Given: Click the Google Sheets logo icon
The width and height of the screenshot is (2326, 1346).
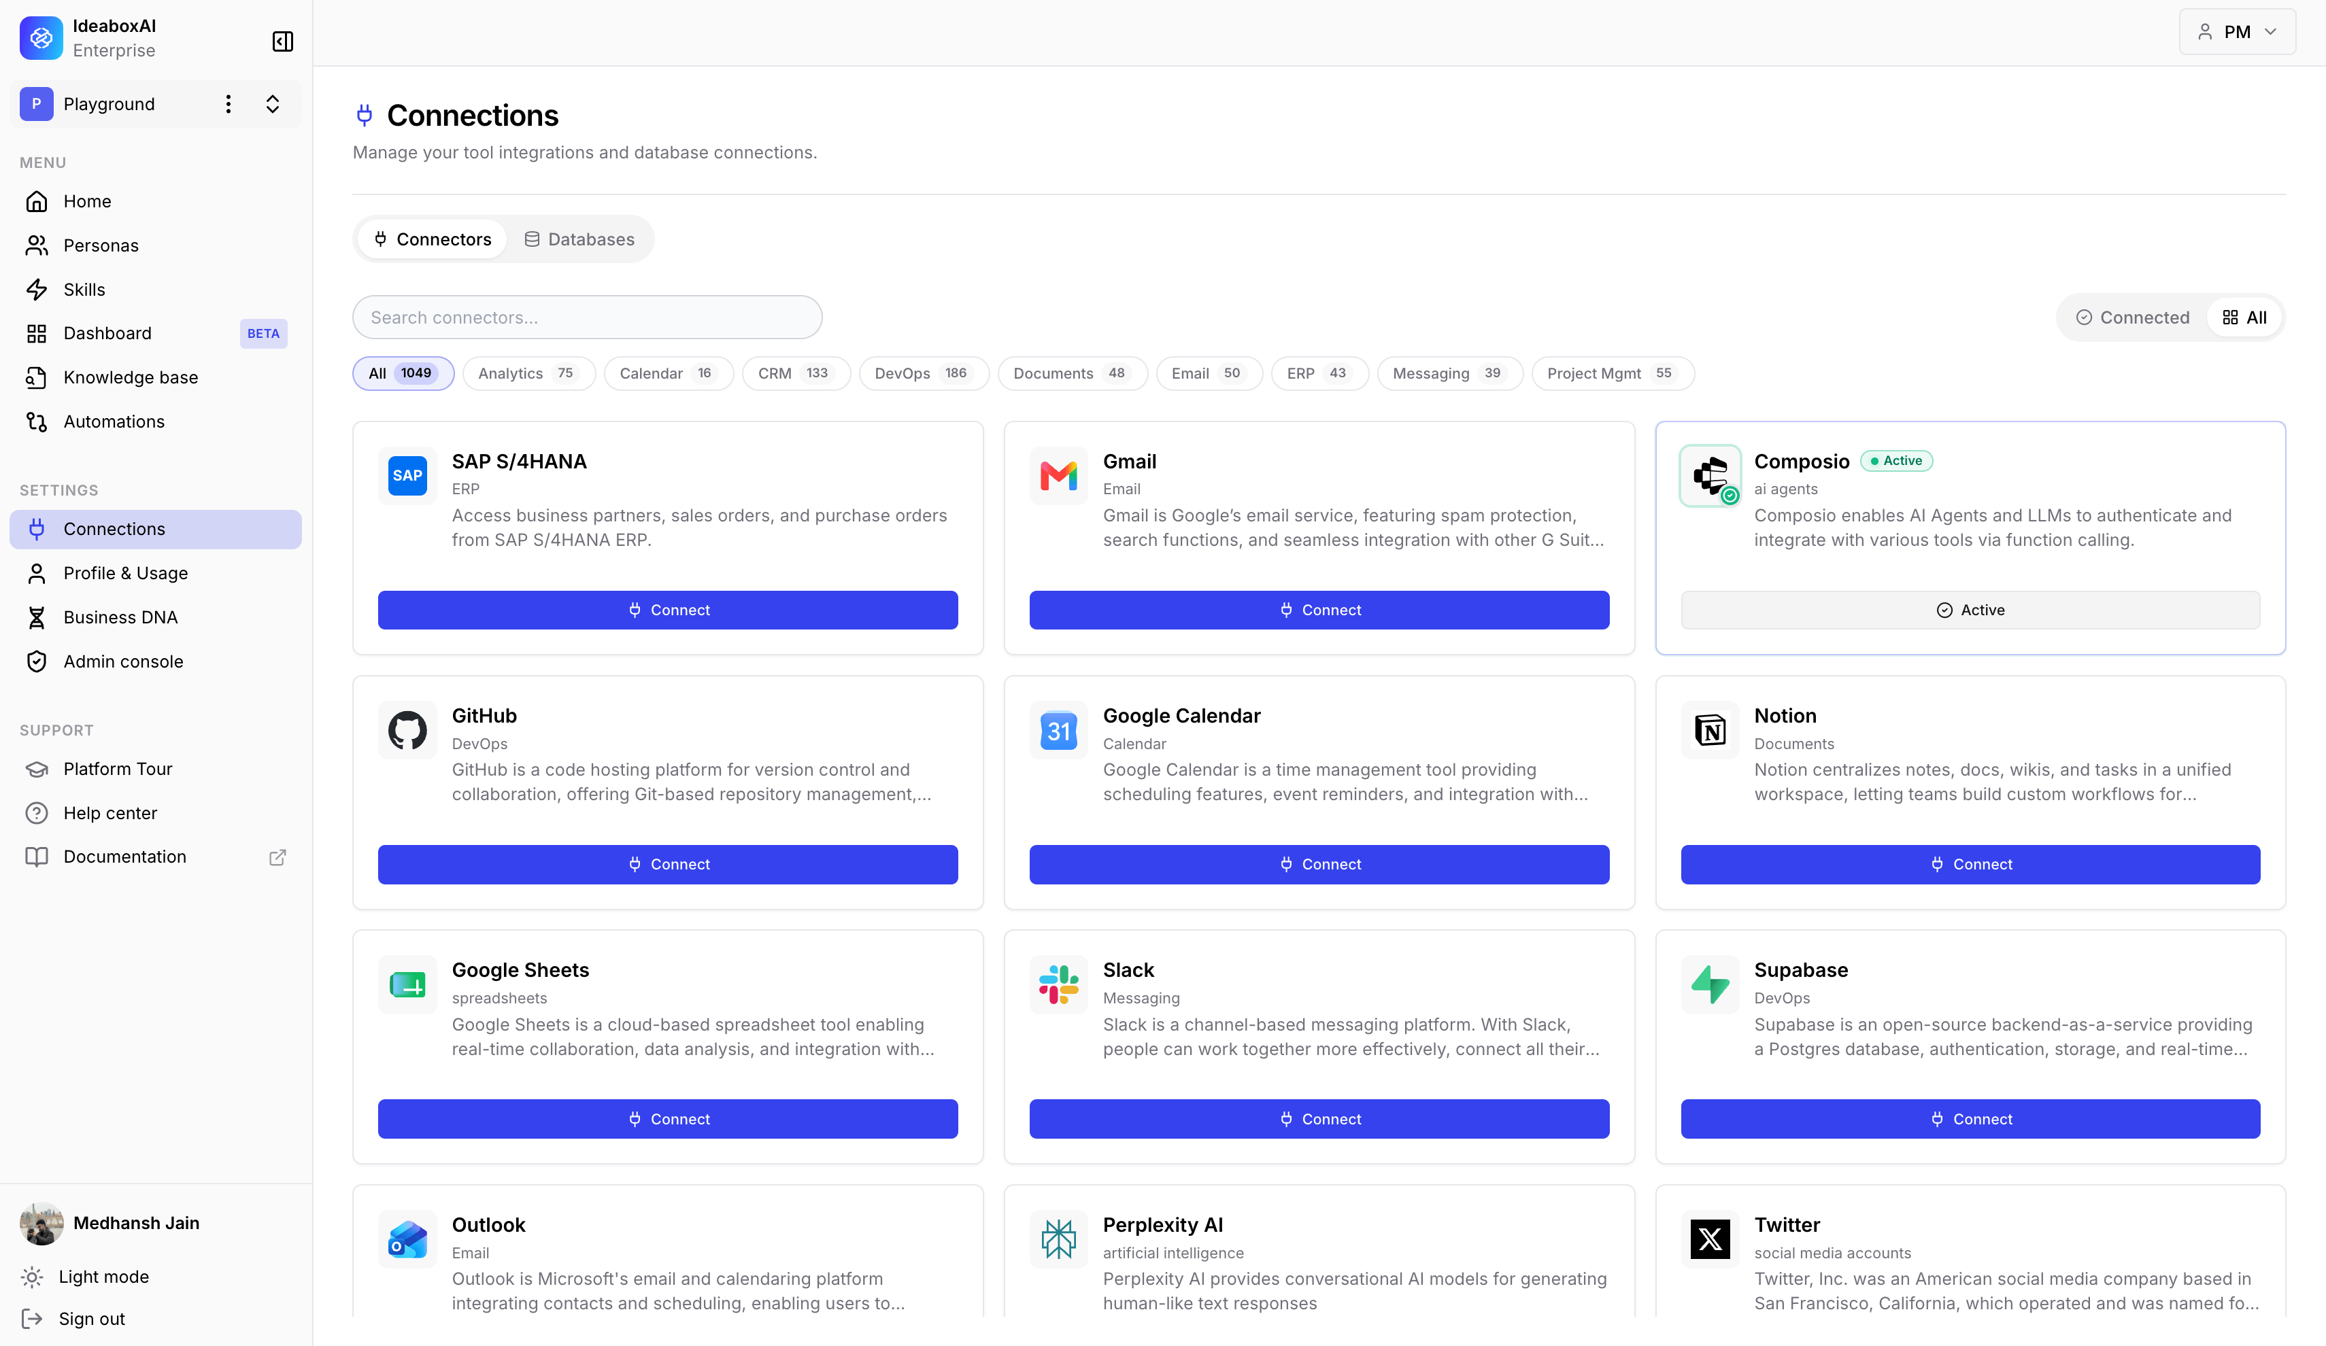Looking at the screenshot, I should (407, 985).
